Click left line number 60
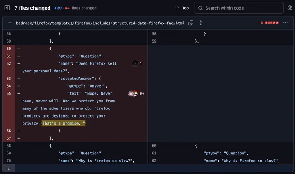This screenshot has height=174, width=295. [x=9, y=49]
